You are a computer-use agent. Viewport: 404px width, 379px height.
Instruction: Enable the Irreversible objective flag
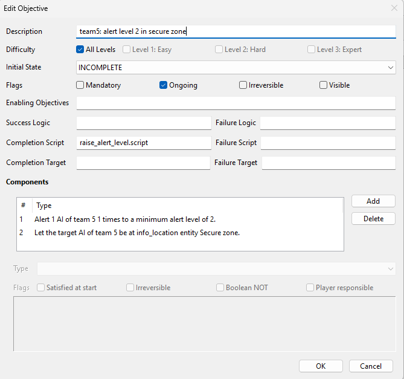(243, 85)
